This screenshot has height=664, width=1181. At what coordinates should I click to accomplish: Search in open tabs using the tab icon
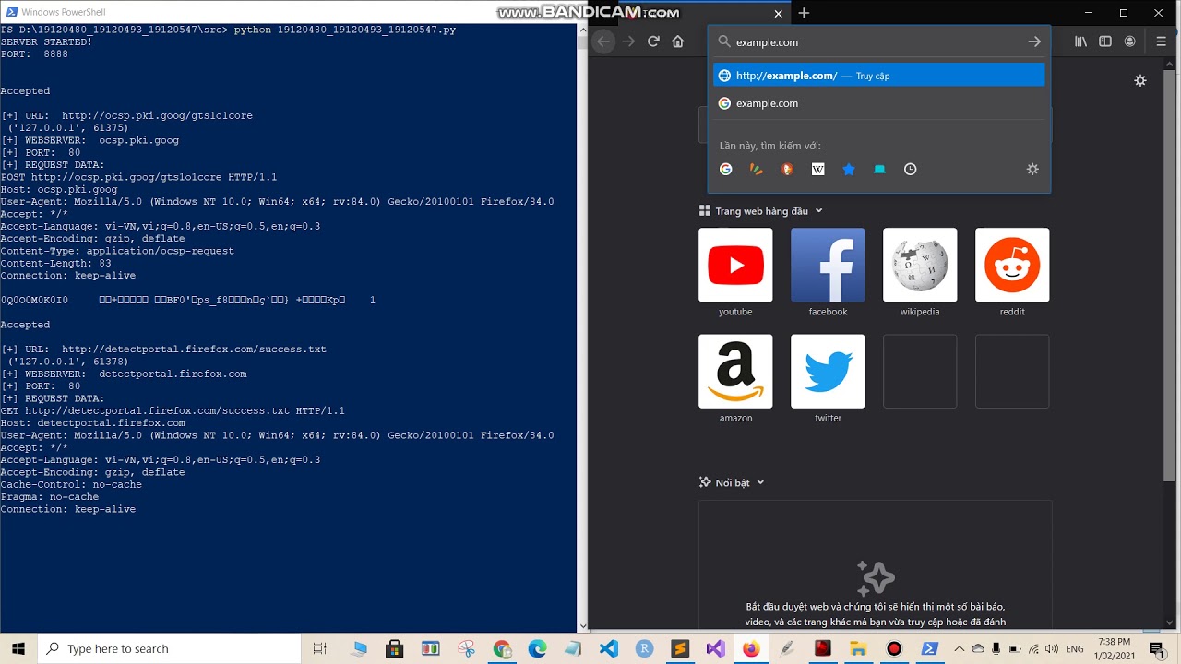click(x=879, y=169)
